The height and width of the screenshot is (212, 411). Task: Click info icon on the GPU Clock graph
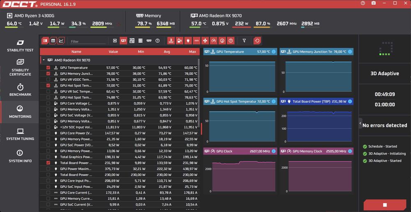click(x=274, y=151)
